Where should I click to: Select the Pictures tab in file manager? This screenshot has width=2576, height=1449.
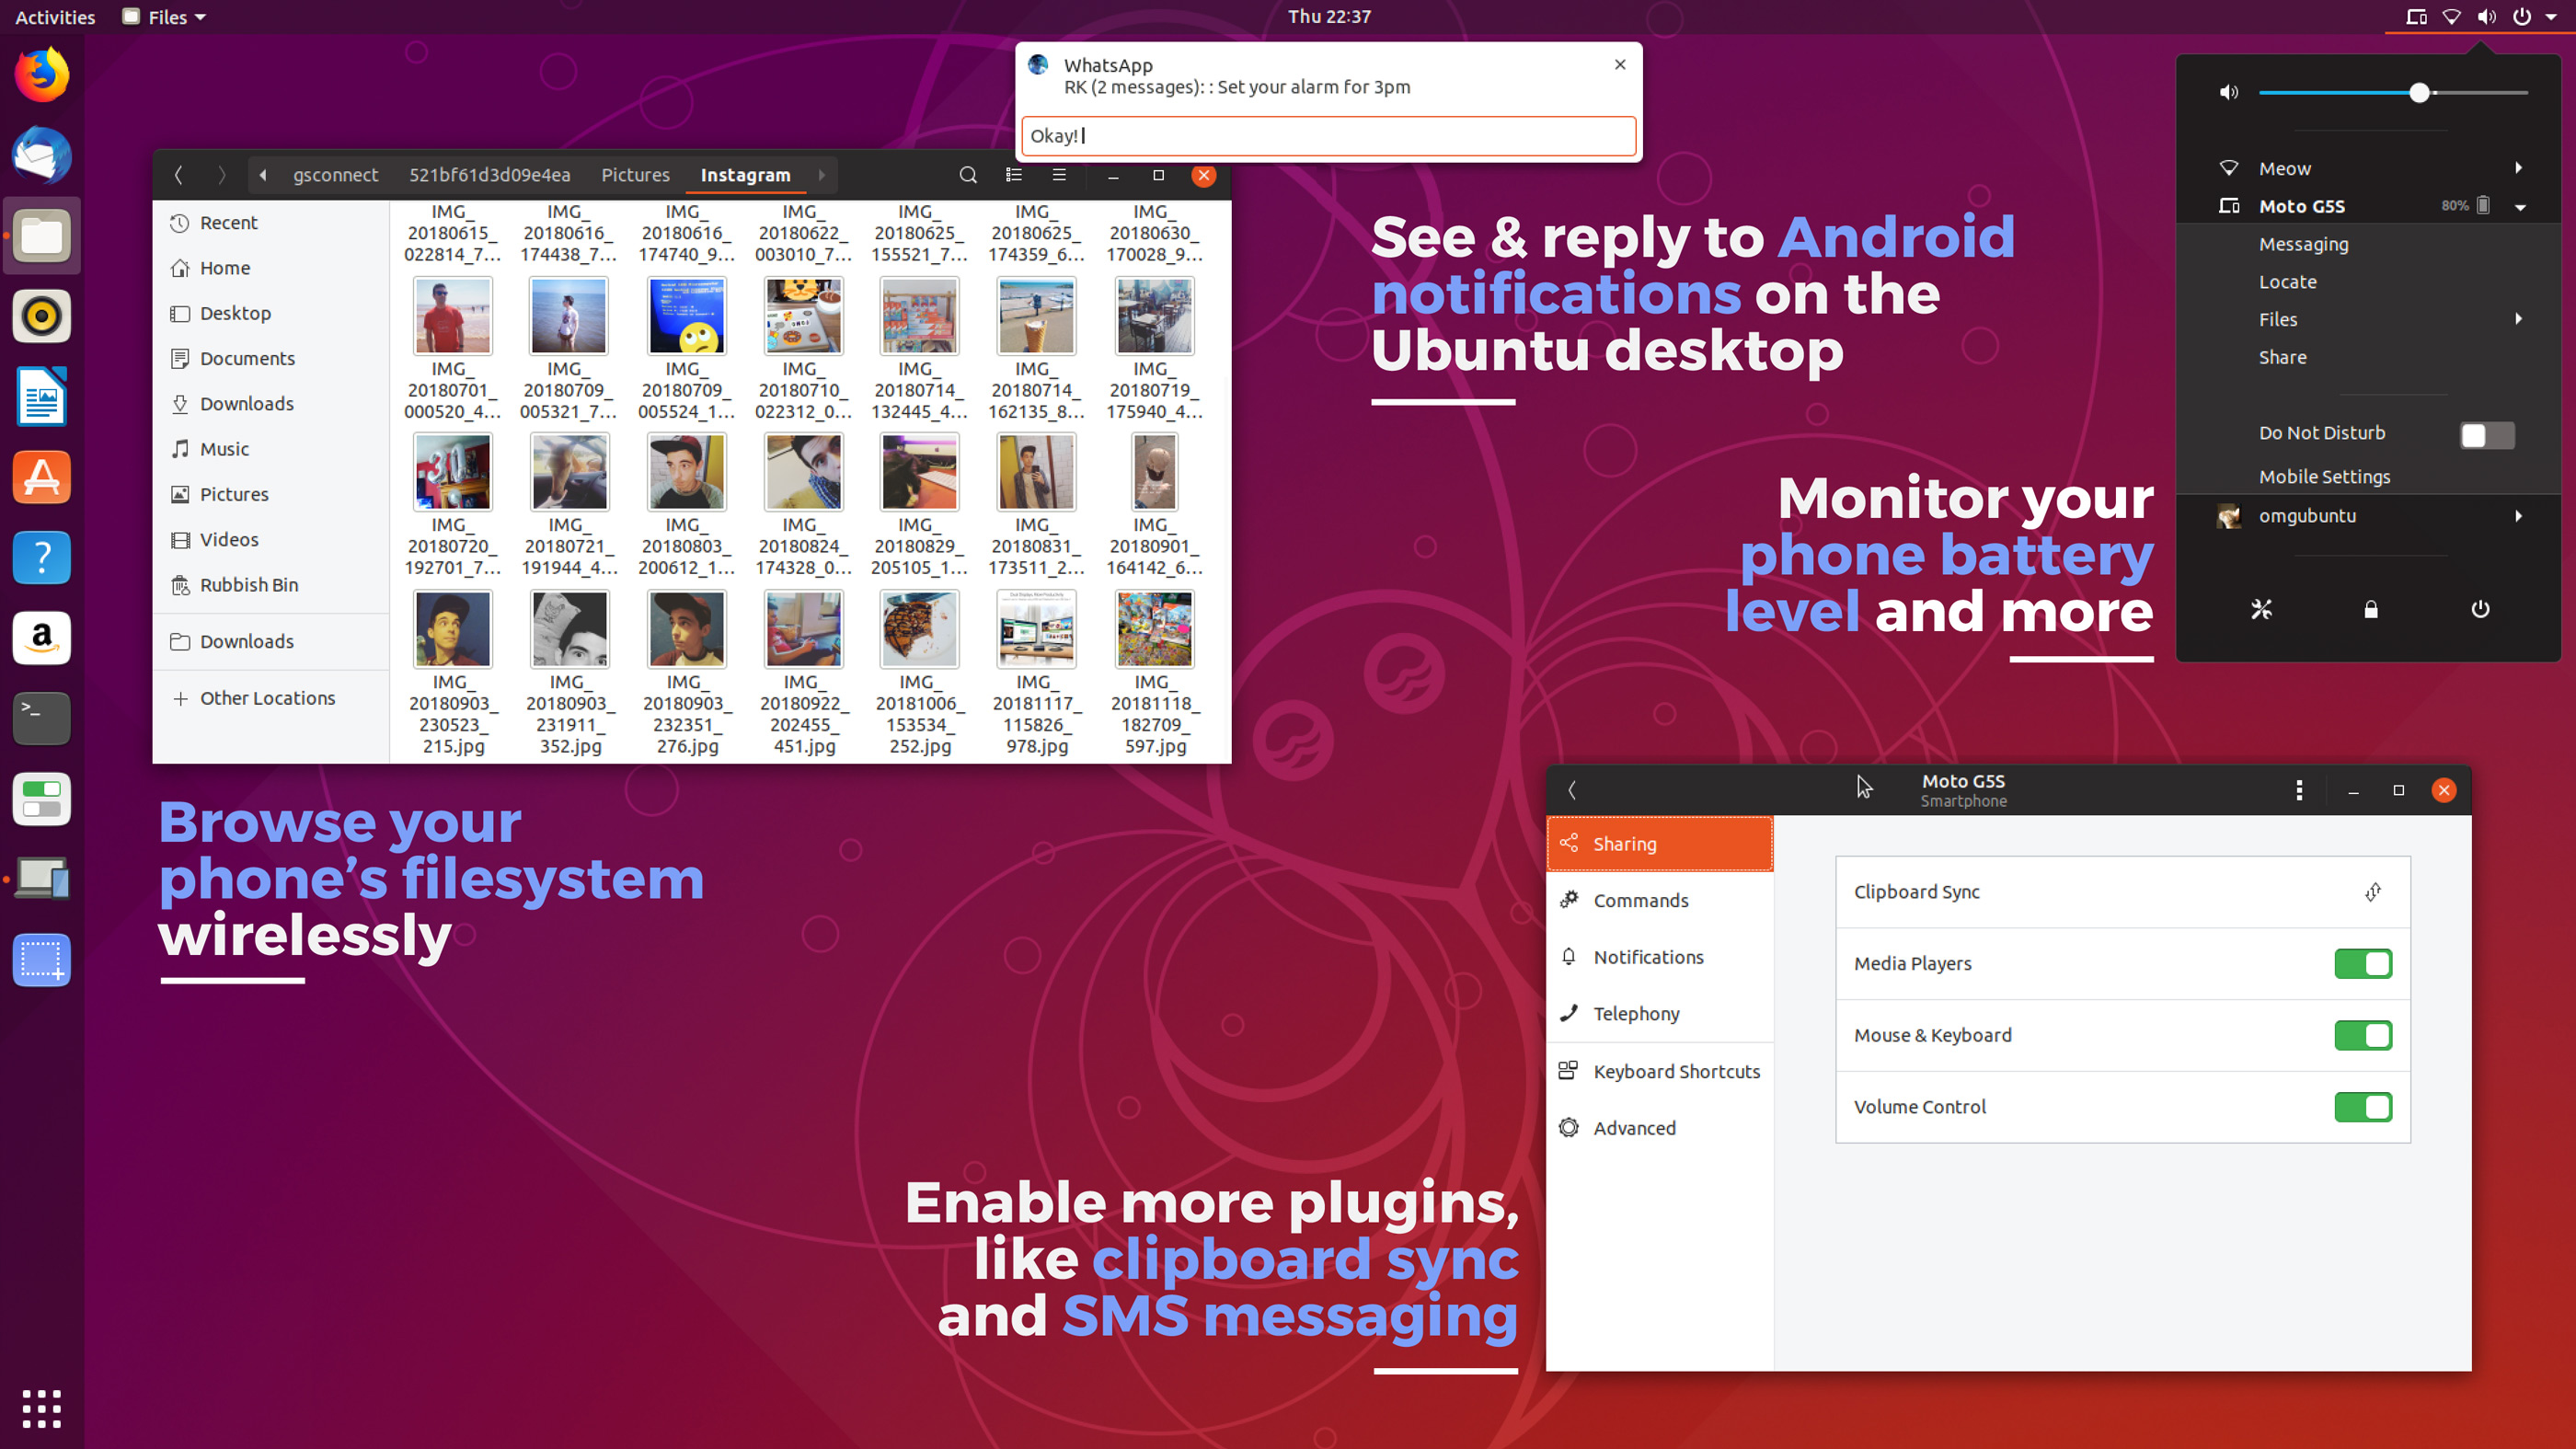point(633,173)
